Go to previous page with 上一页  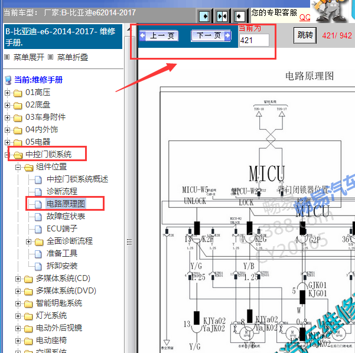pyautogui.click(x=159, y=36)
